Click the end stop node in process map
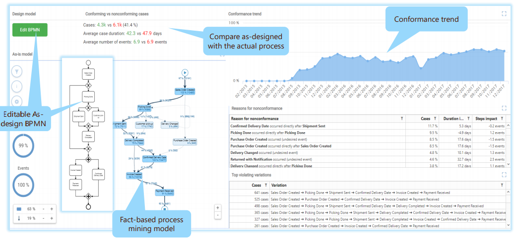This screenshot has width=517, height=240. click(165, 208)
